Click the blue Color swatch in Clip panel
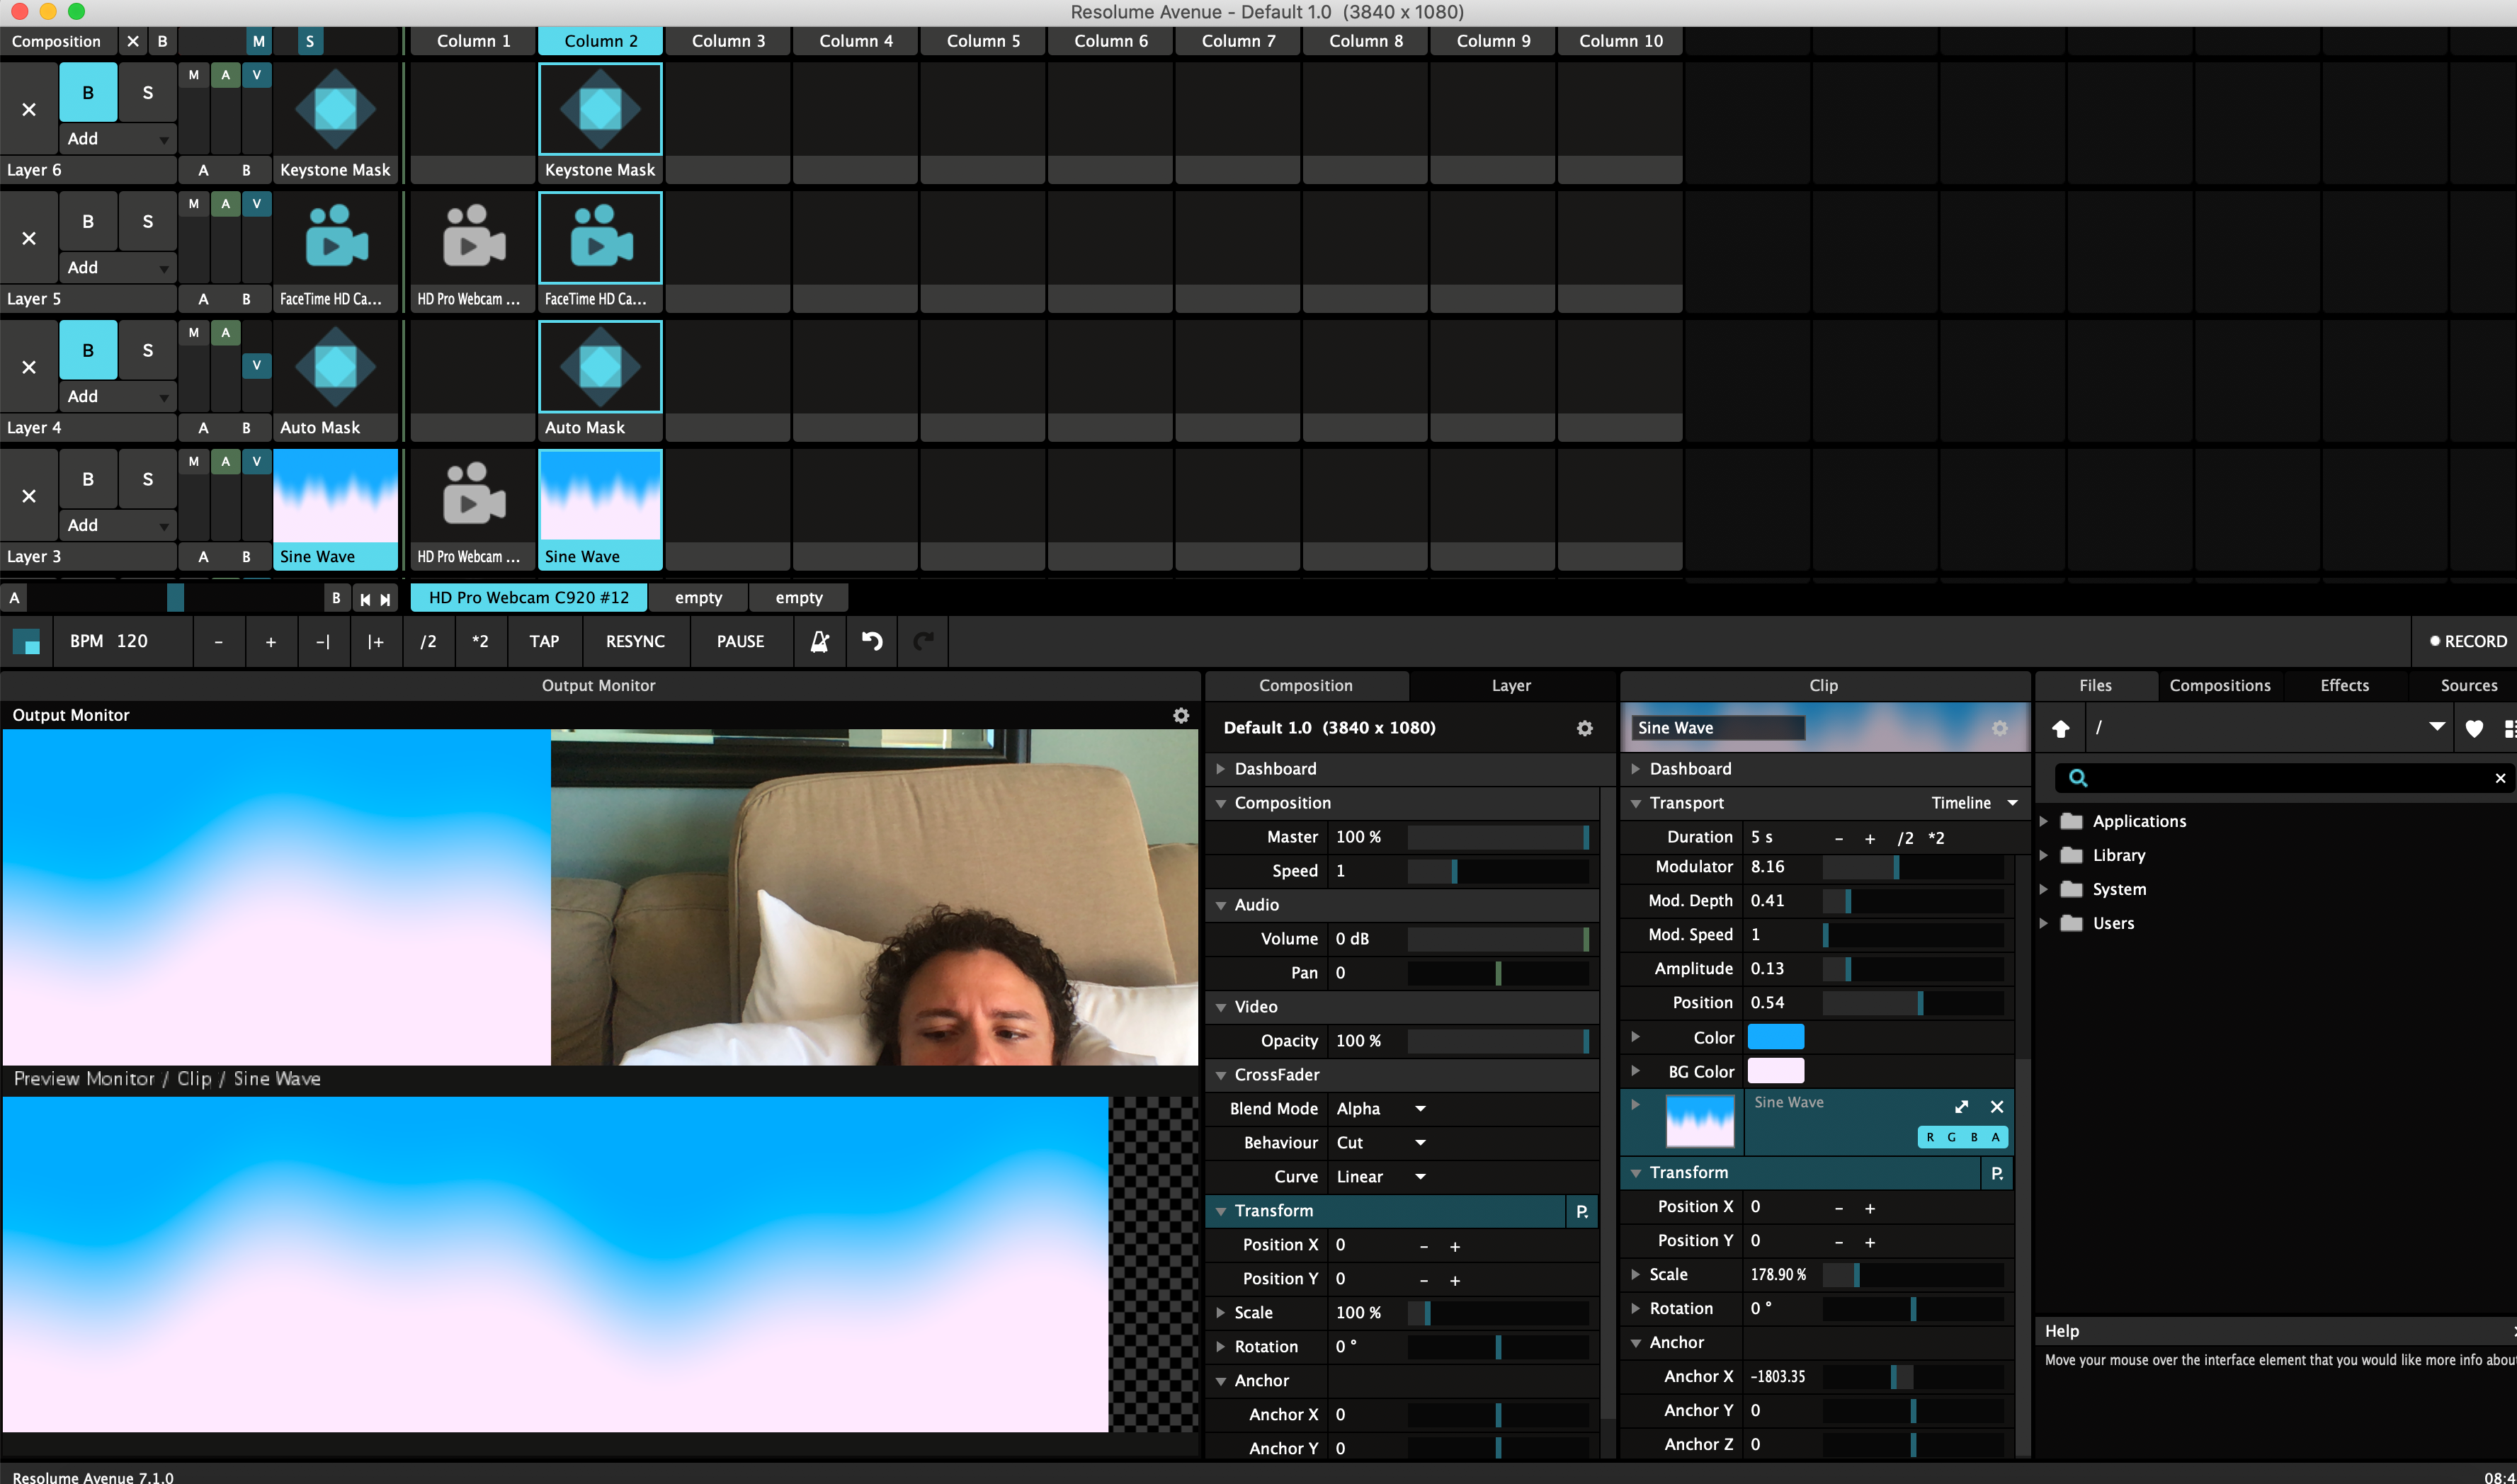The height and width of the screenshot is (1484, 2517). (1775, 1037)
